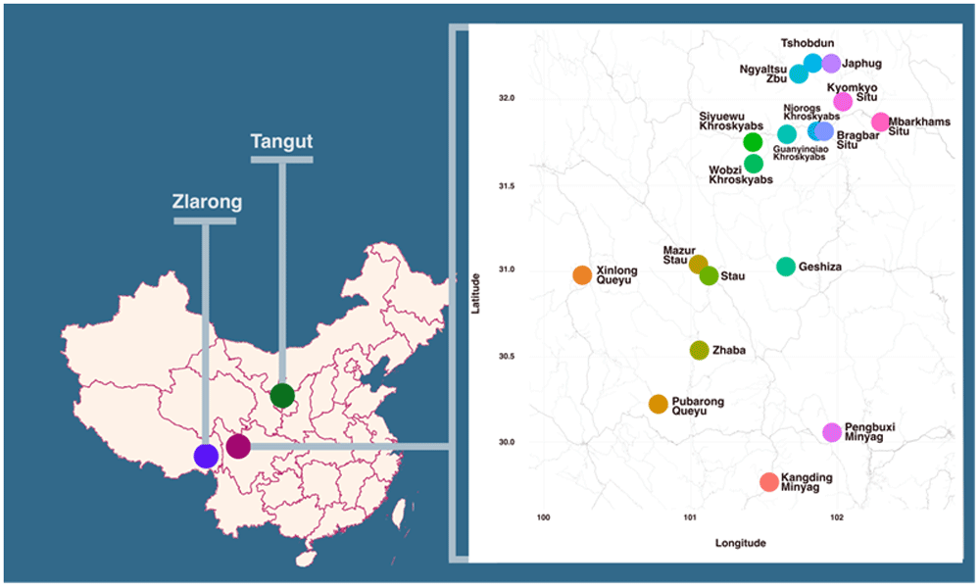Click the dark green Tangut map marker

(x=282, y=396)
